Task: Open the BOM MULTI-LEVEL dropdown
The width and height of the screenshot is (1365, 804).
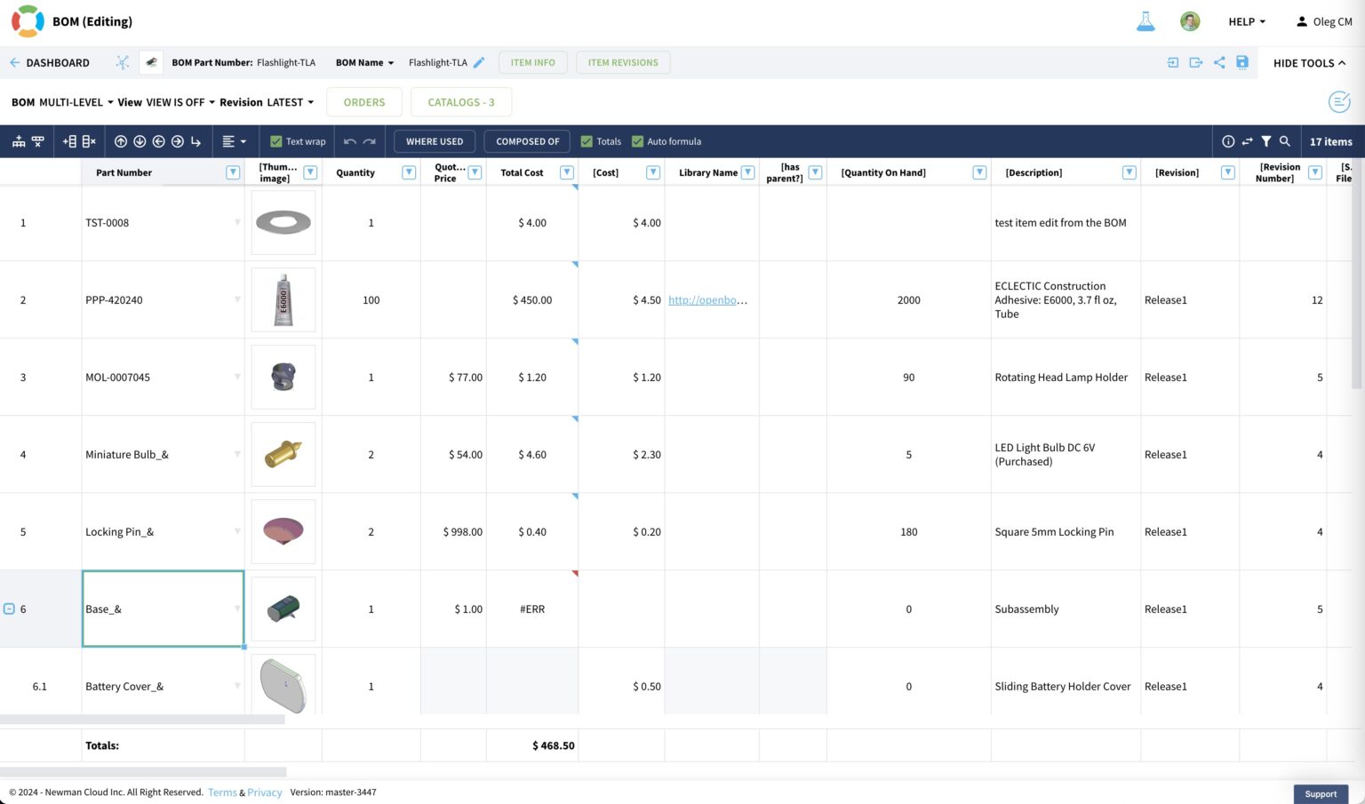Action: tap(69, 102)
